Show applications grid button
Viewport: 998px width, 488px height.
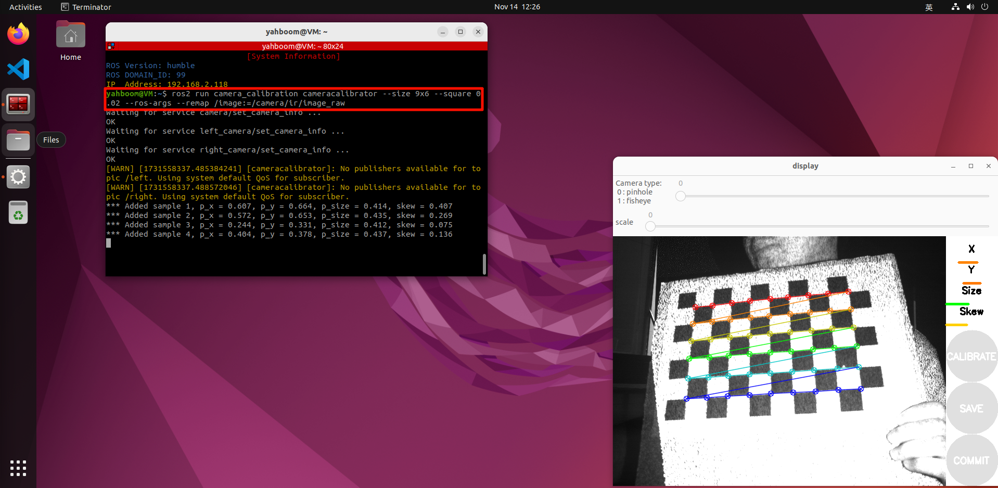18,468
